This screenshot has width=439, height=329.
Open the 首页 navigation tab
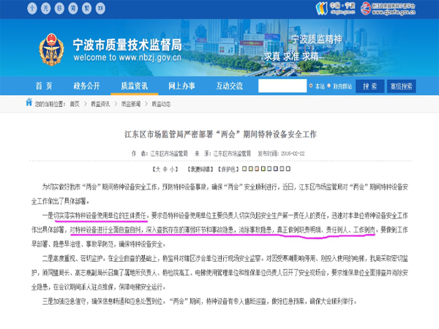pos(45,86)
